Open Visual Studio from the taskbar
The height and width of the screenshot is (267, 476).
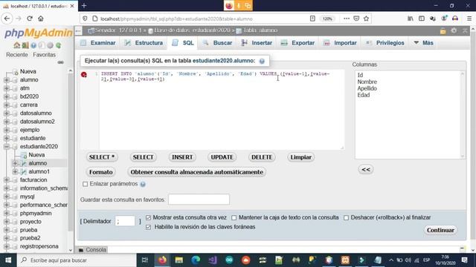pyautogui.click(x=213, y=260)
